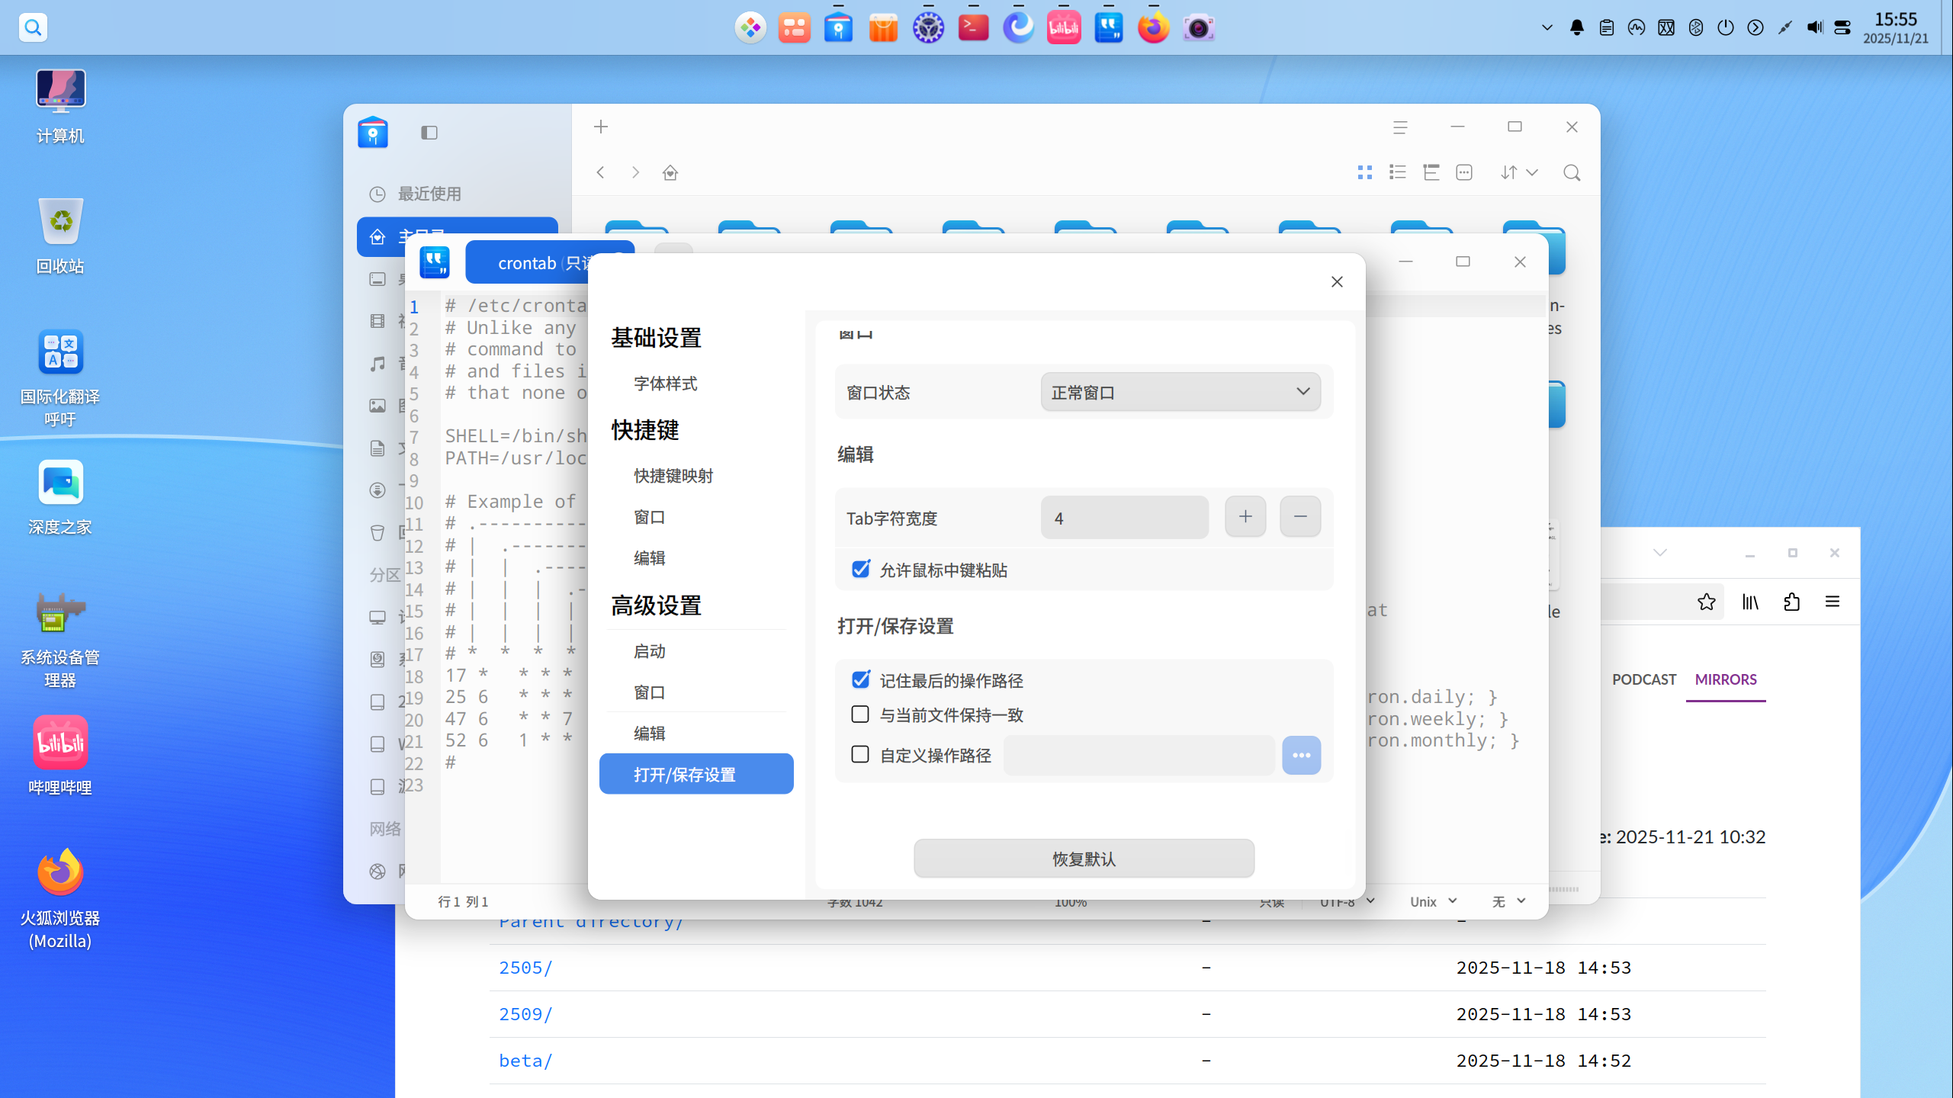
Task: Open the file manager search icon
Action: click(1572, 173)
